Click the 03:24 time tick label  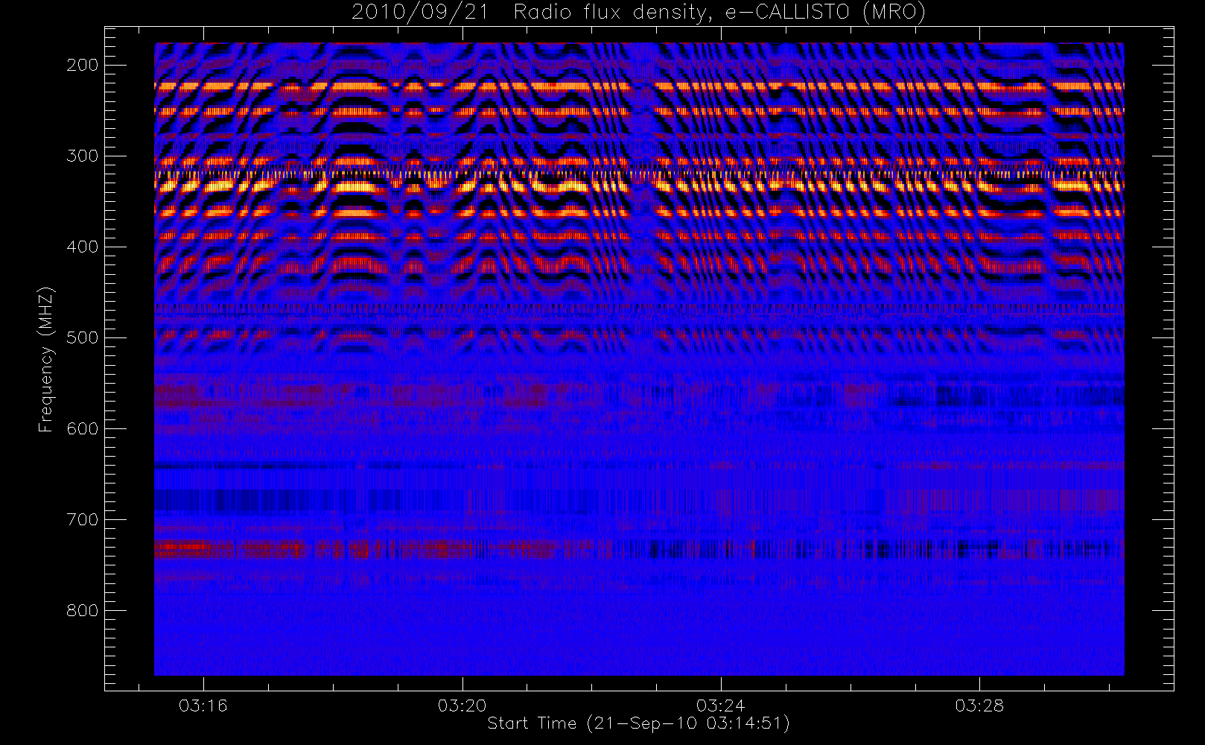[x=720, y=706]
